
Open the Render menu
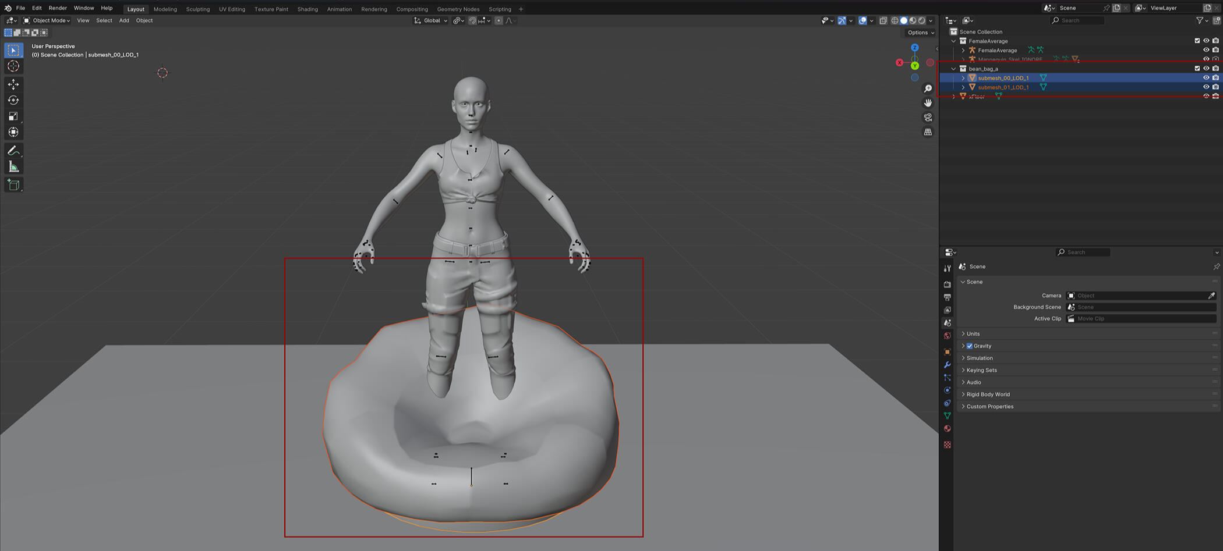pyautogui.click(x=58, y=8)
